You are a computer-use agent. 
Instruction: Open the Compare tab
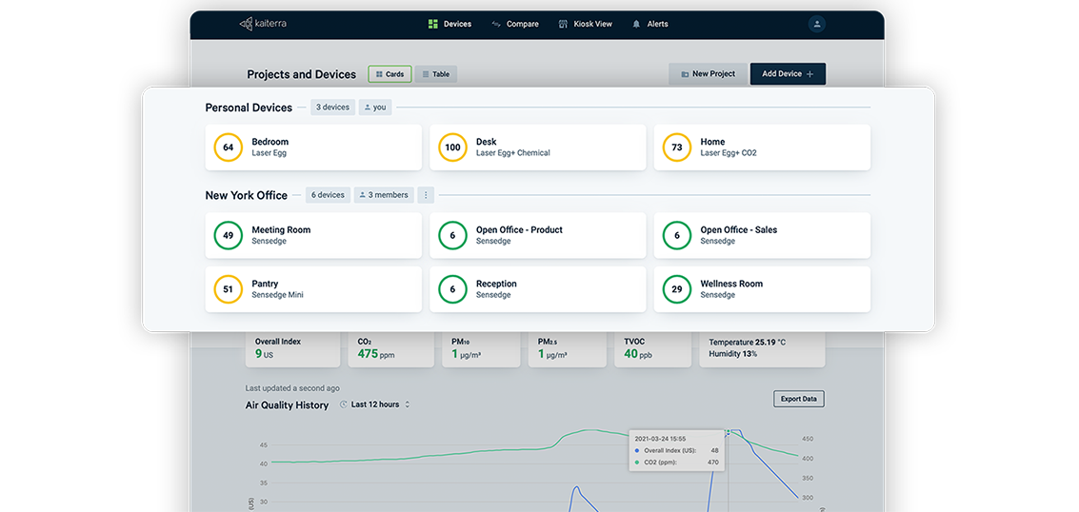pos(514,24)
